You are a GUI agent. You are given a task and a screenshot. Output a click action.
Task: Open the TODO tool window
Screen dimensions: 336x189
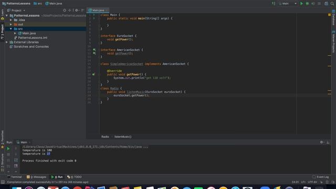tap(75, 177)
